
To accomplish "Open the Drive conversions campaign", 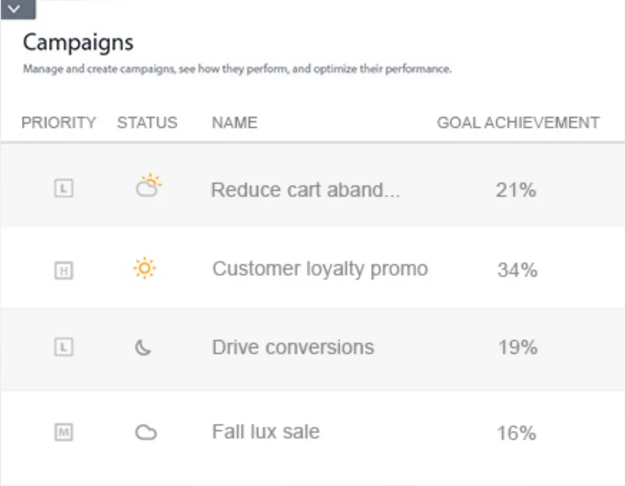I will pyautogui.click(x=293, y=347).
